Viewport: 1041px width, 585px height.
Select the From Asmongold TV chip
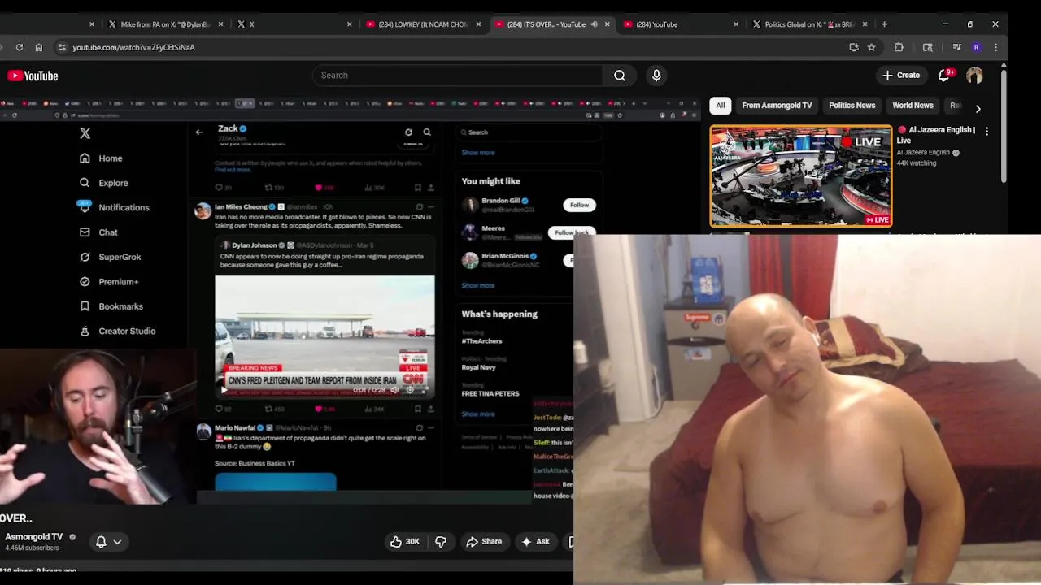coord(777,106)
